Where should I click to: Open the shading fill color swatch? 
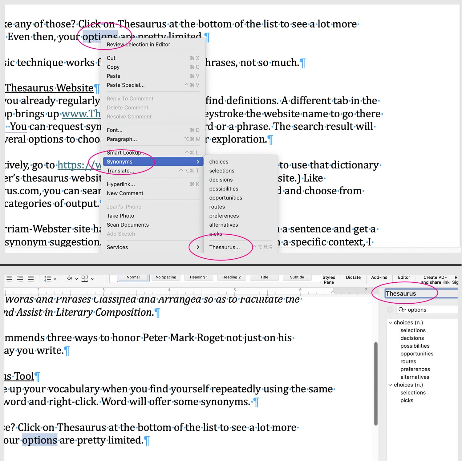click(x=69, y=279)
